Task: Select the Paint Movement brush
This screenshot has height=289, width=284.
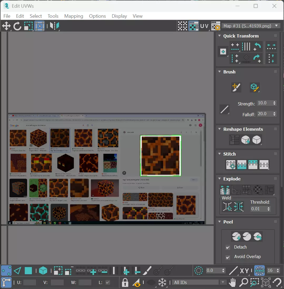Action: pos(236,87)
